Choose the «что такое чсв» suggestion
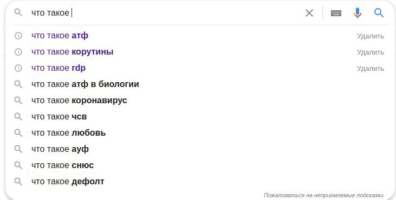The height and width of the screenshot is (200, 396). coord(59,117)
